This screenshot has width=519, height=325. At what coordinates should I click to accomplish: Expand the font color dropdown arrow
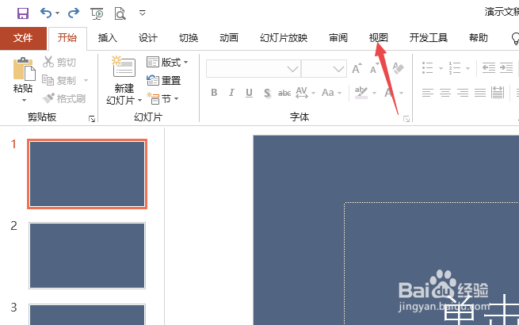pyautogui.click(x=401, y=93)
